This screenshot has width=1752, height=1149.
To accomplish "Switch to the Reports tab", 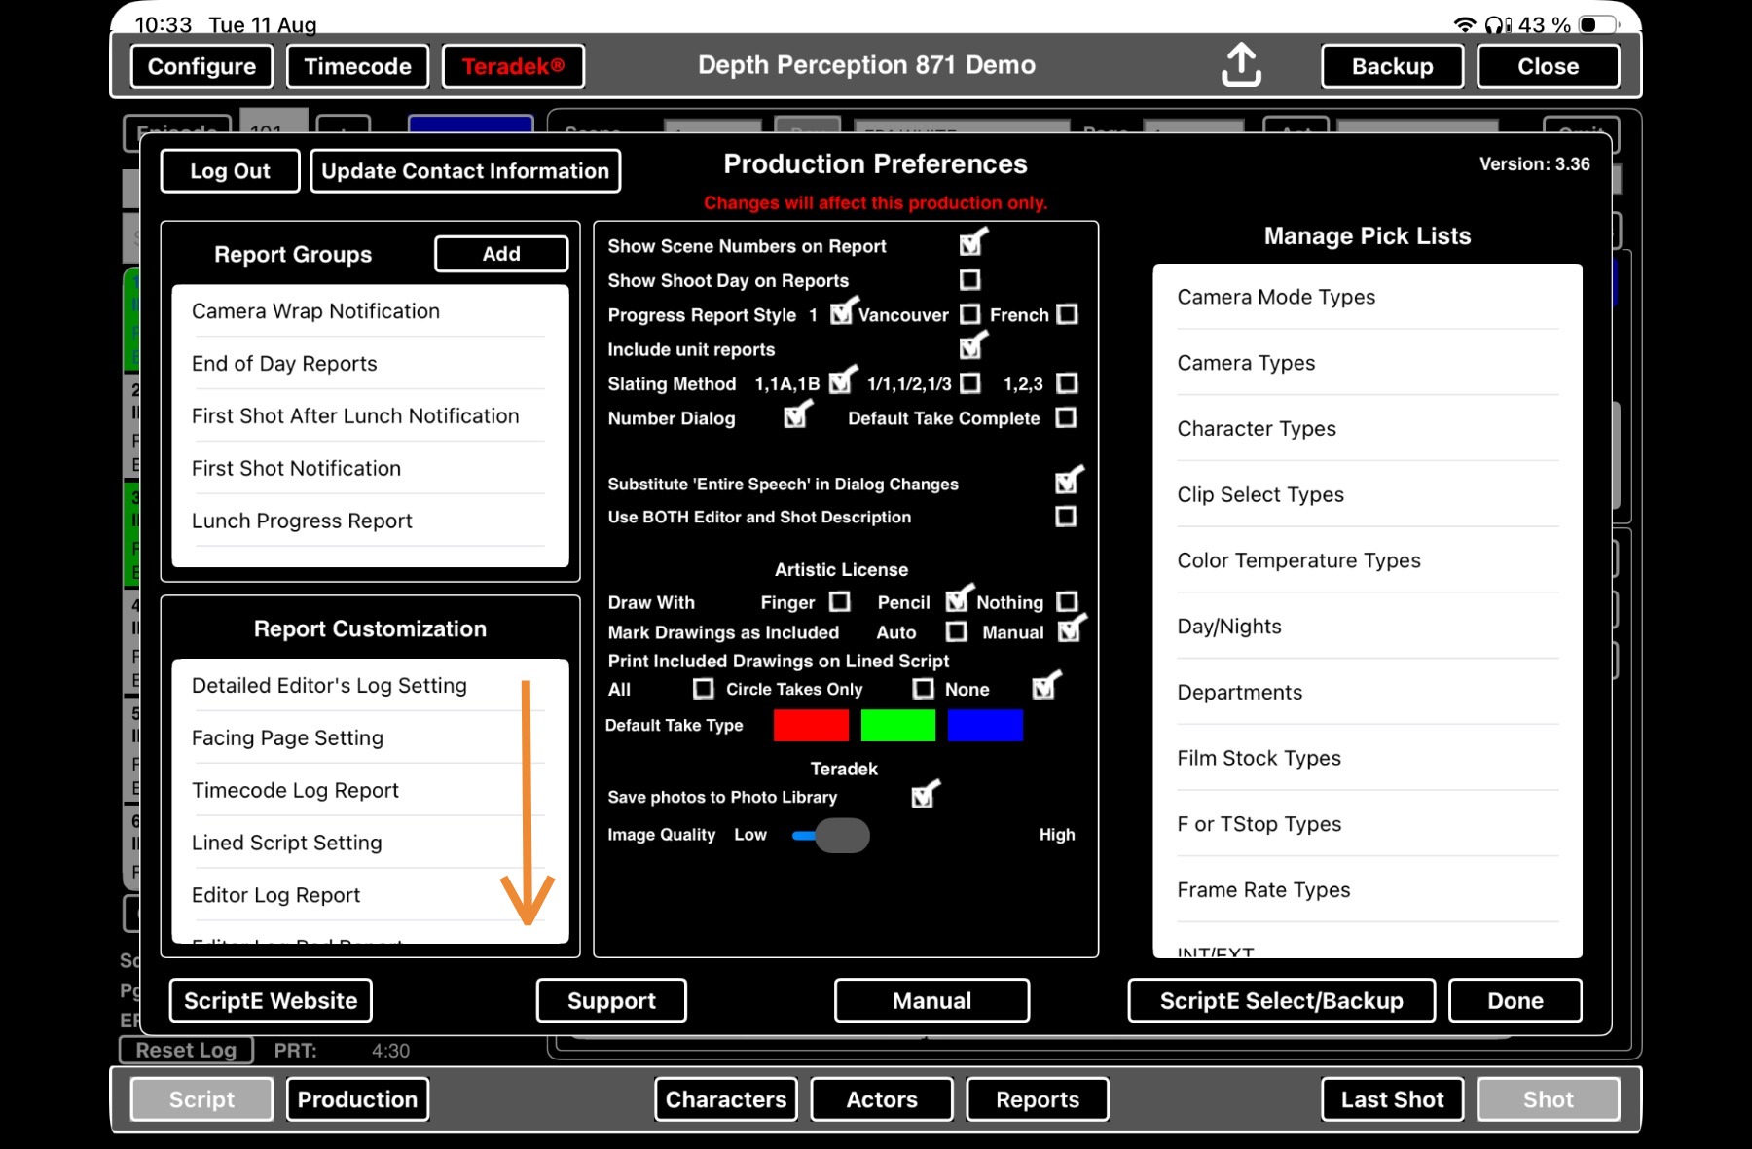I will tap(1037, 1099).
